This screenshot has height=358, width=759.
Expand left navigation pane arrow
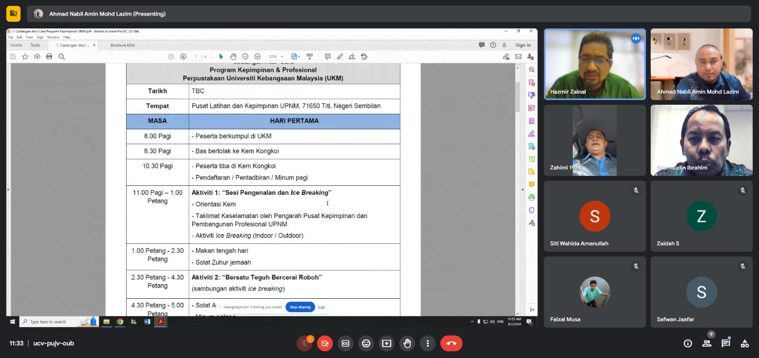8,190
